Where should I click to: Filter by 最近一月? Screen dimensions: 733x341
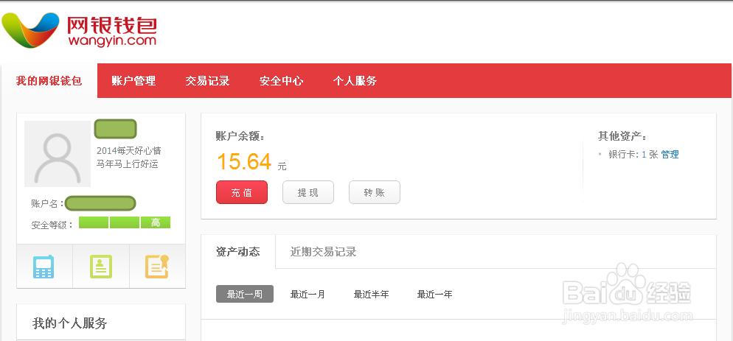(x=308, y=295)
